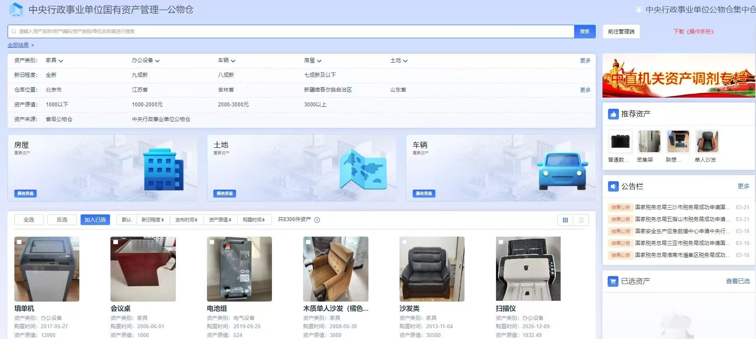Click the asset search input field
This screenshot has height=339, width=756.
tap(291, 31)
